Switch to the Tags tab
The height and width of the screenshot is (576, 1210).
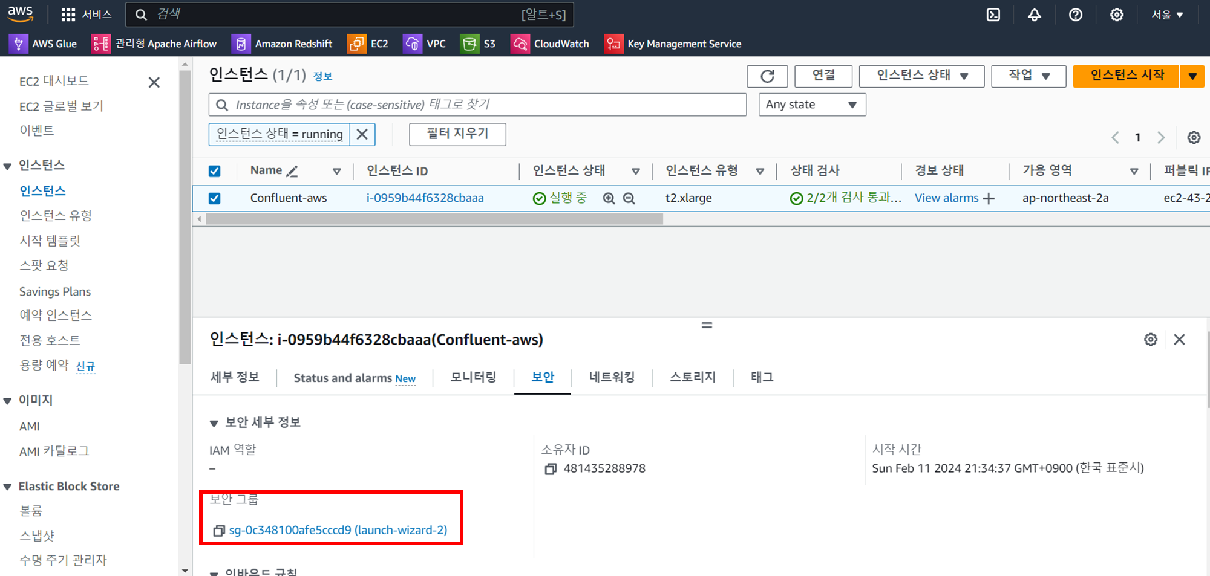click(762, 377)
